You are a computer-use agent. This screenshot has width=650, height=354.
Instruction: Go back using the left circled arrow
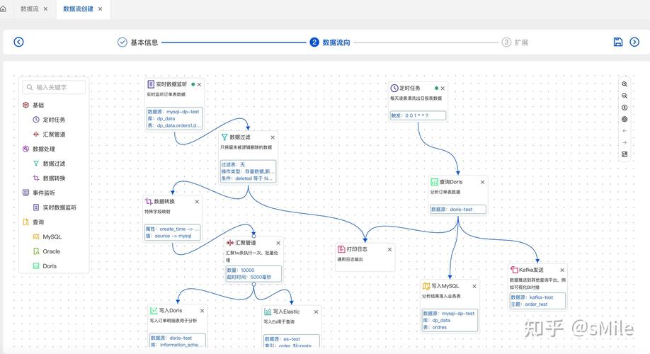18,42
